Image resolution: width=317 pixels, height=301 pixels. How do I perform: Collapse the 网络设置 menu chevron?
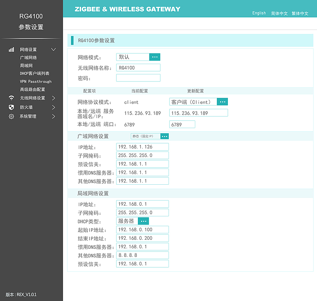53,49
